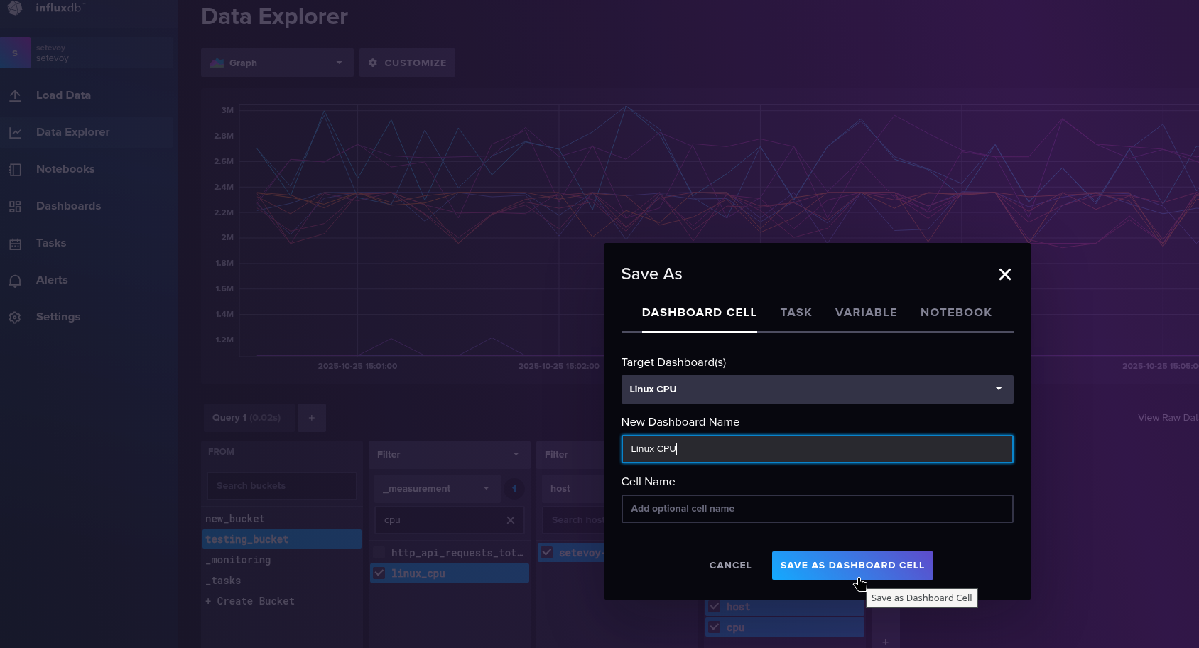Go to Dashboards in the sidebar
1199x648 pixels.
68,206
